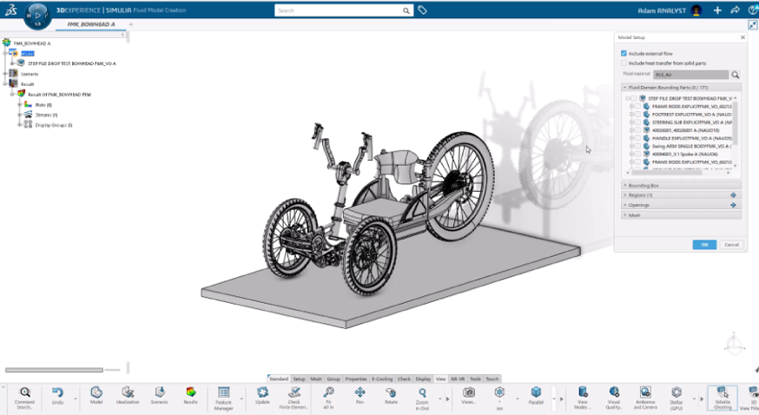Expand the Scenario tree node
This screenshot has height=415, width=759.
[5, 74]
